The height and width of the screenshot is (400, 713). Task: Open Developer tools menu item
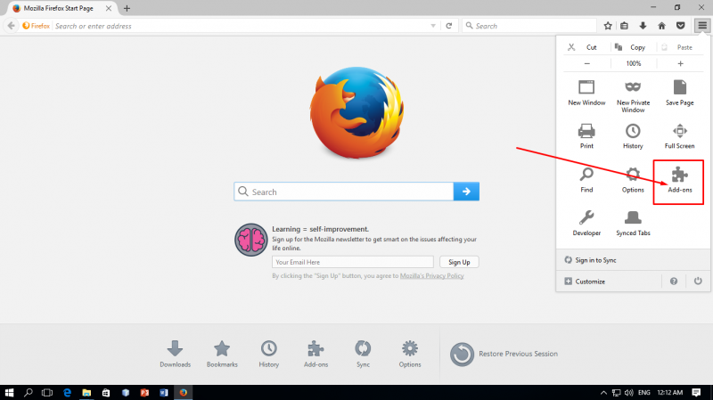pyautogui.click(x=586, y=224)
